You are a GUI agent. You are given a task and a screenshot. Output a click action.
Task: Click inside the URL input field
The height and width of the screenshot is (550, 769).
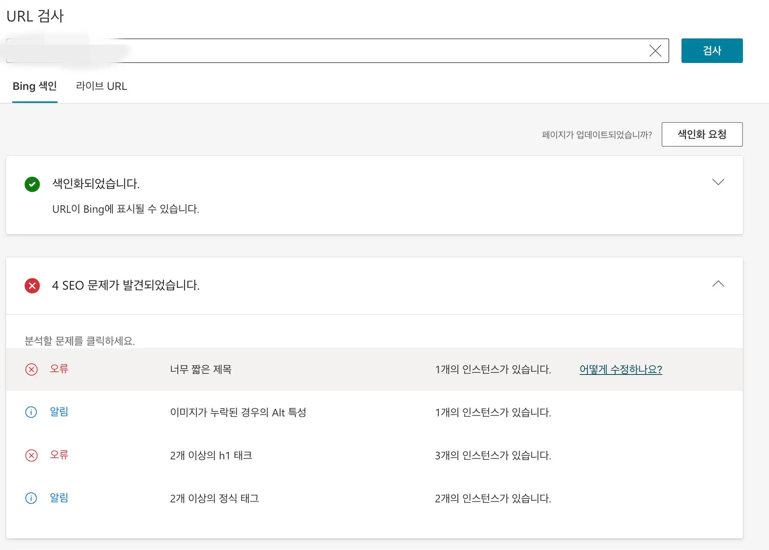pos(307,50)
